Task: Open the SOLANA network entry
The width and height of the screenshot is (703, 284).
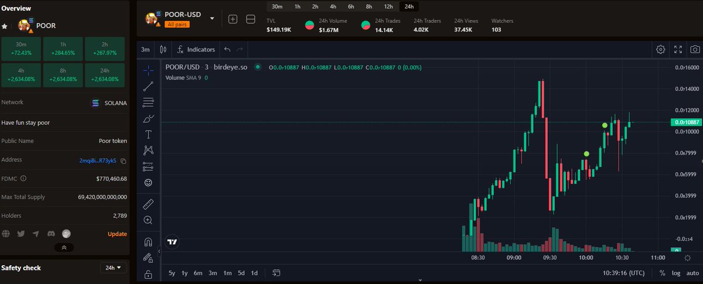Action: (109, 103)
